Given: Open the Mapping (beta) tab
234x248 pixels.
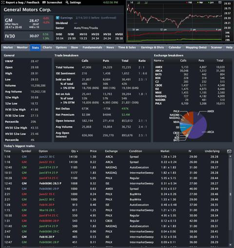Looking at the screenshot, I should coord(196,47).
